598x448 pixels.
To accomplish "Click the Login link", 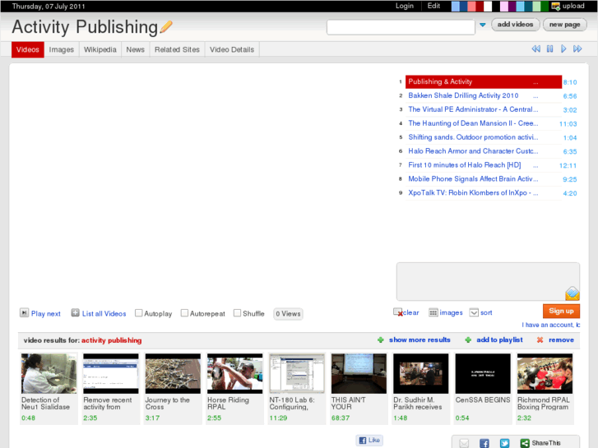I will click(404, 6).
